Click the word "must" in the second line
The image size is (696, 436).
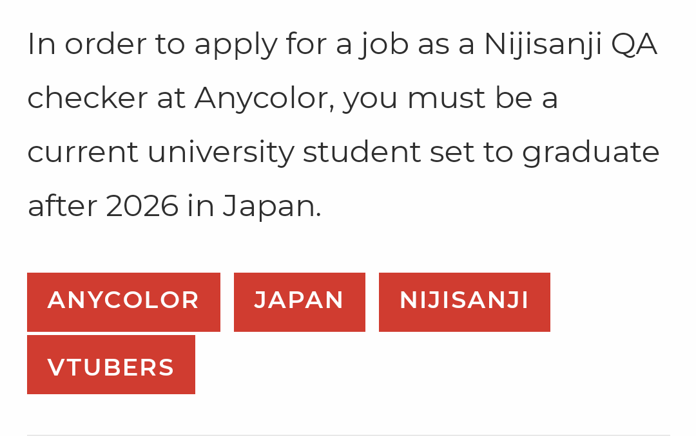(x=447, y=99)
